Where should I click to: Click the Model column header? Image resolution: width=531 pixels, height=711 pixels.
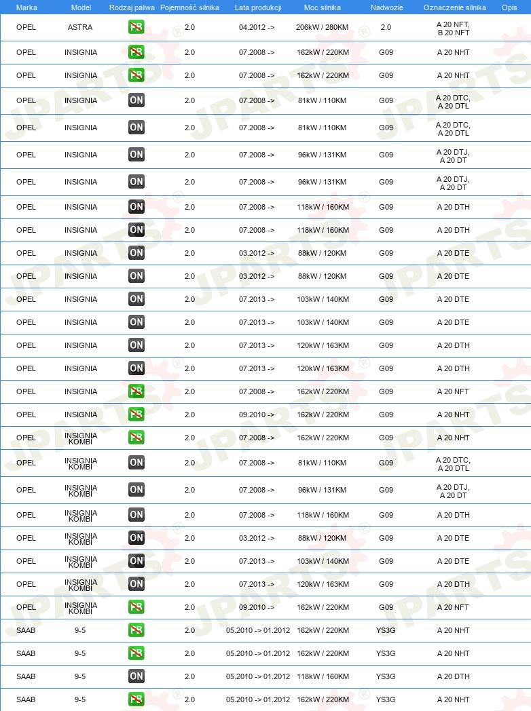point(81,7)
